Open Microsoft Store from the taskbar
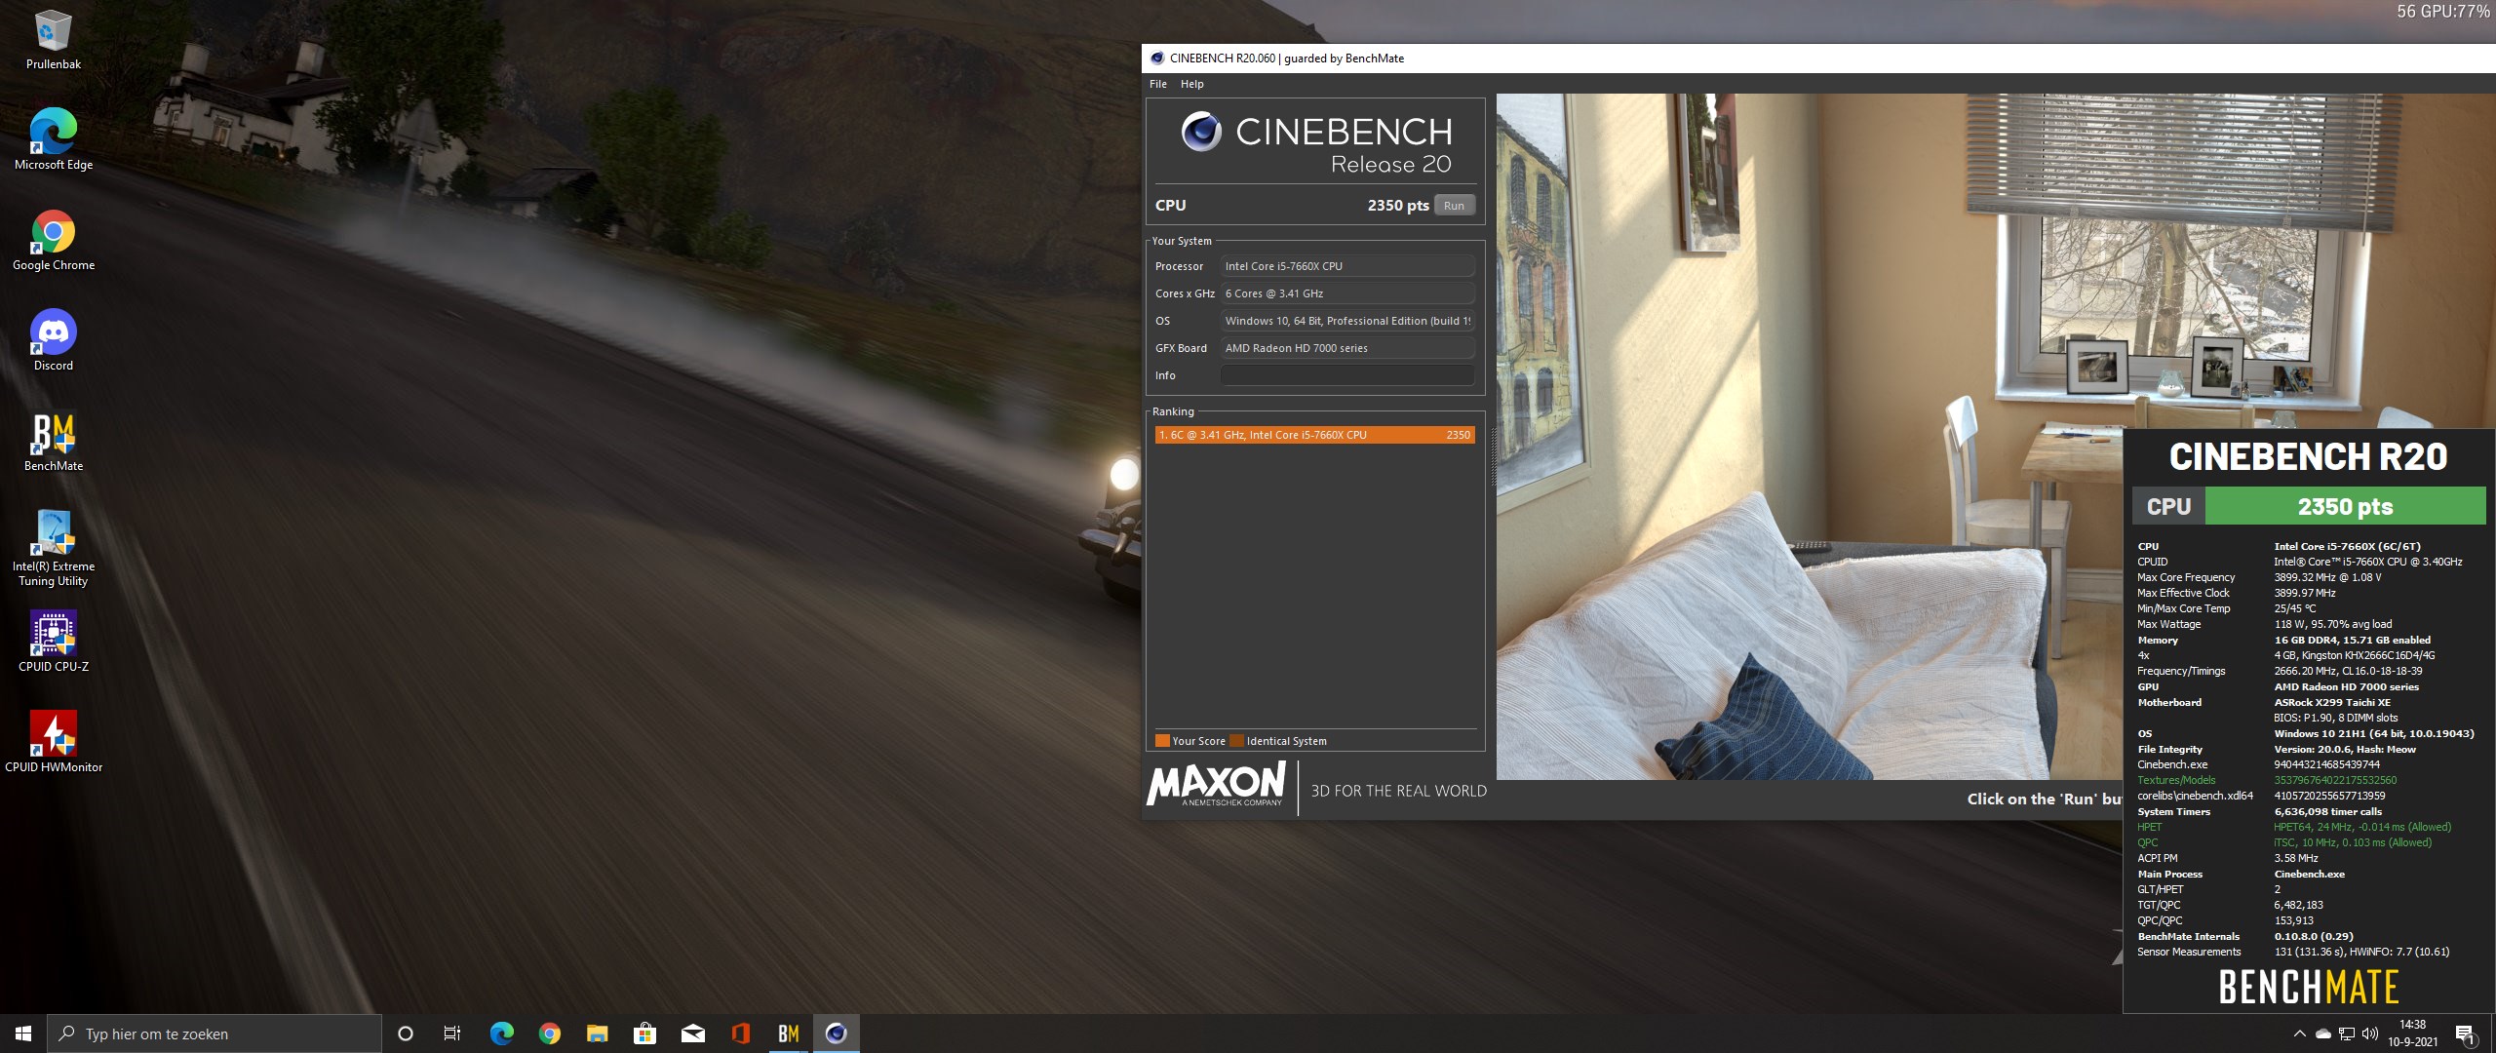This screenshot has width=2496, height=1053. pyautogui.click(x=644, y=1033)
